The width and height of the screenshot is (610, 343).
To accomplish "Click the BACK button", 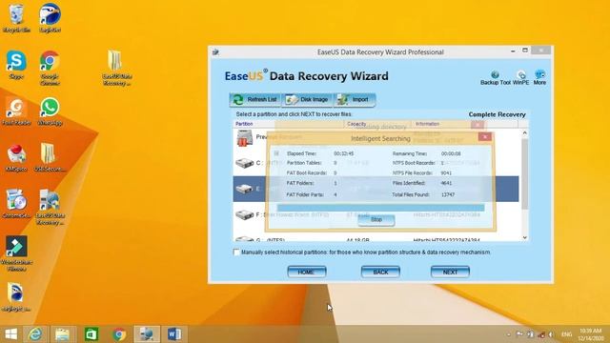I will [380, 272].
